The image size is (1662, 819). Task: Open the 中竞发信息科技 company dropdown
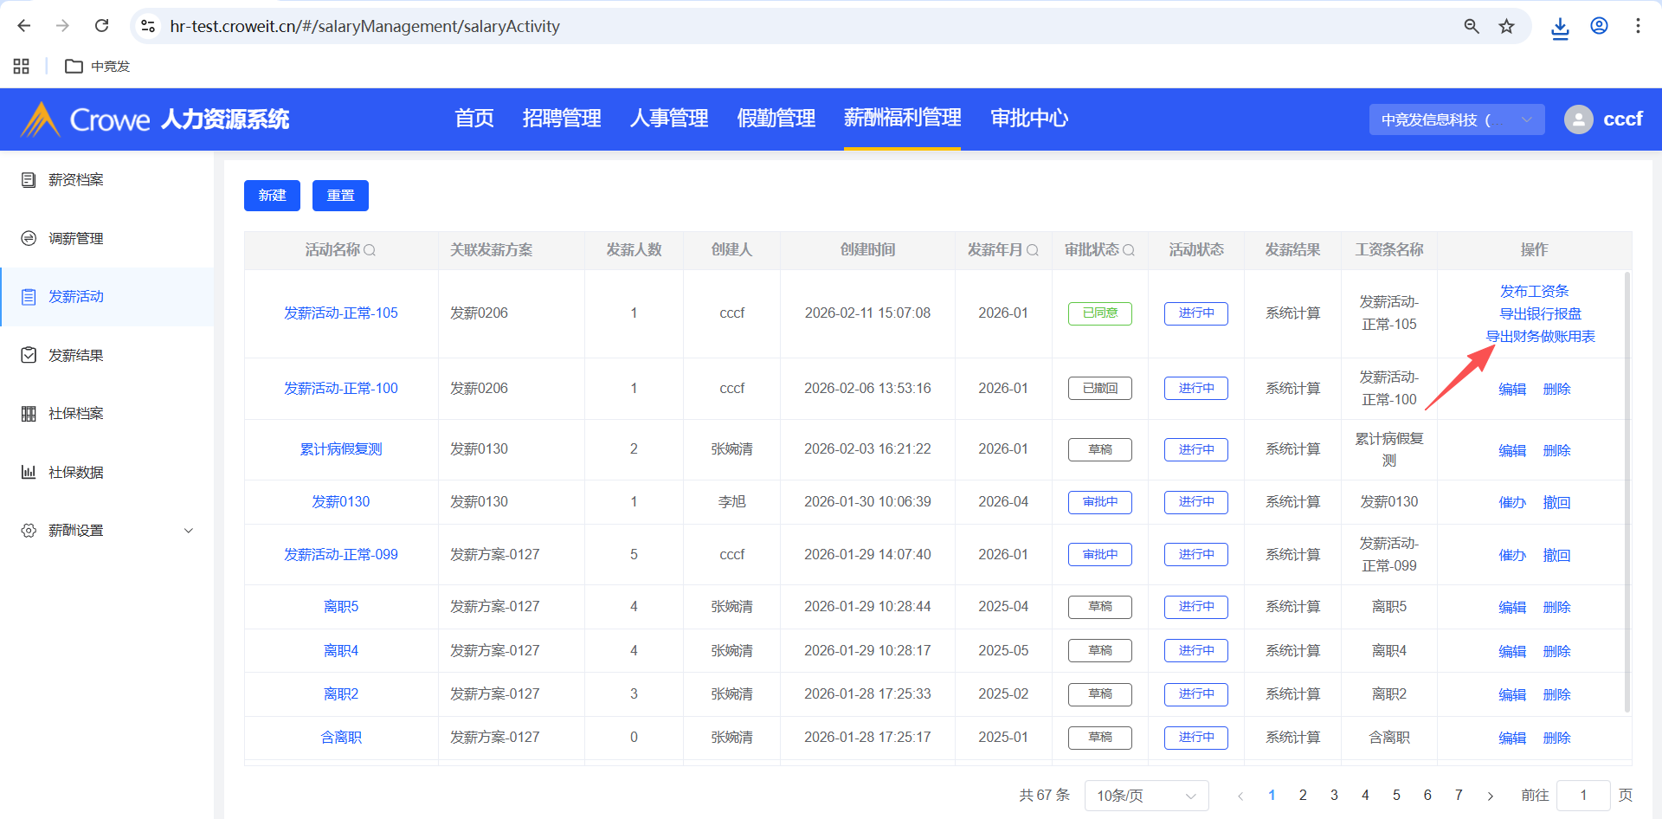(1456, 119)
